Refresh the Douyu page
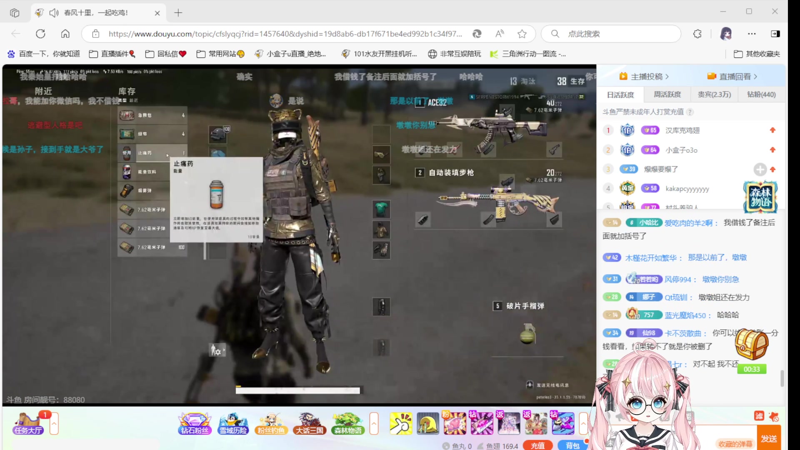This screenshot has height=450, width=800. 40,34
